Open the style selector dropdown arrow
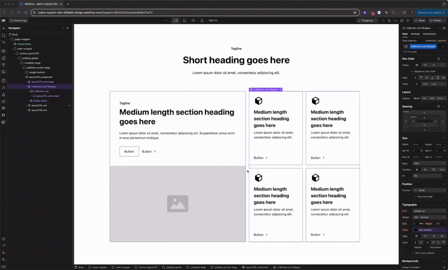This screenshot has height=270, width=448. click(443, 46)
